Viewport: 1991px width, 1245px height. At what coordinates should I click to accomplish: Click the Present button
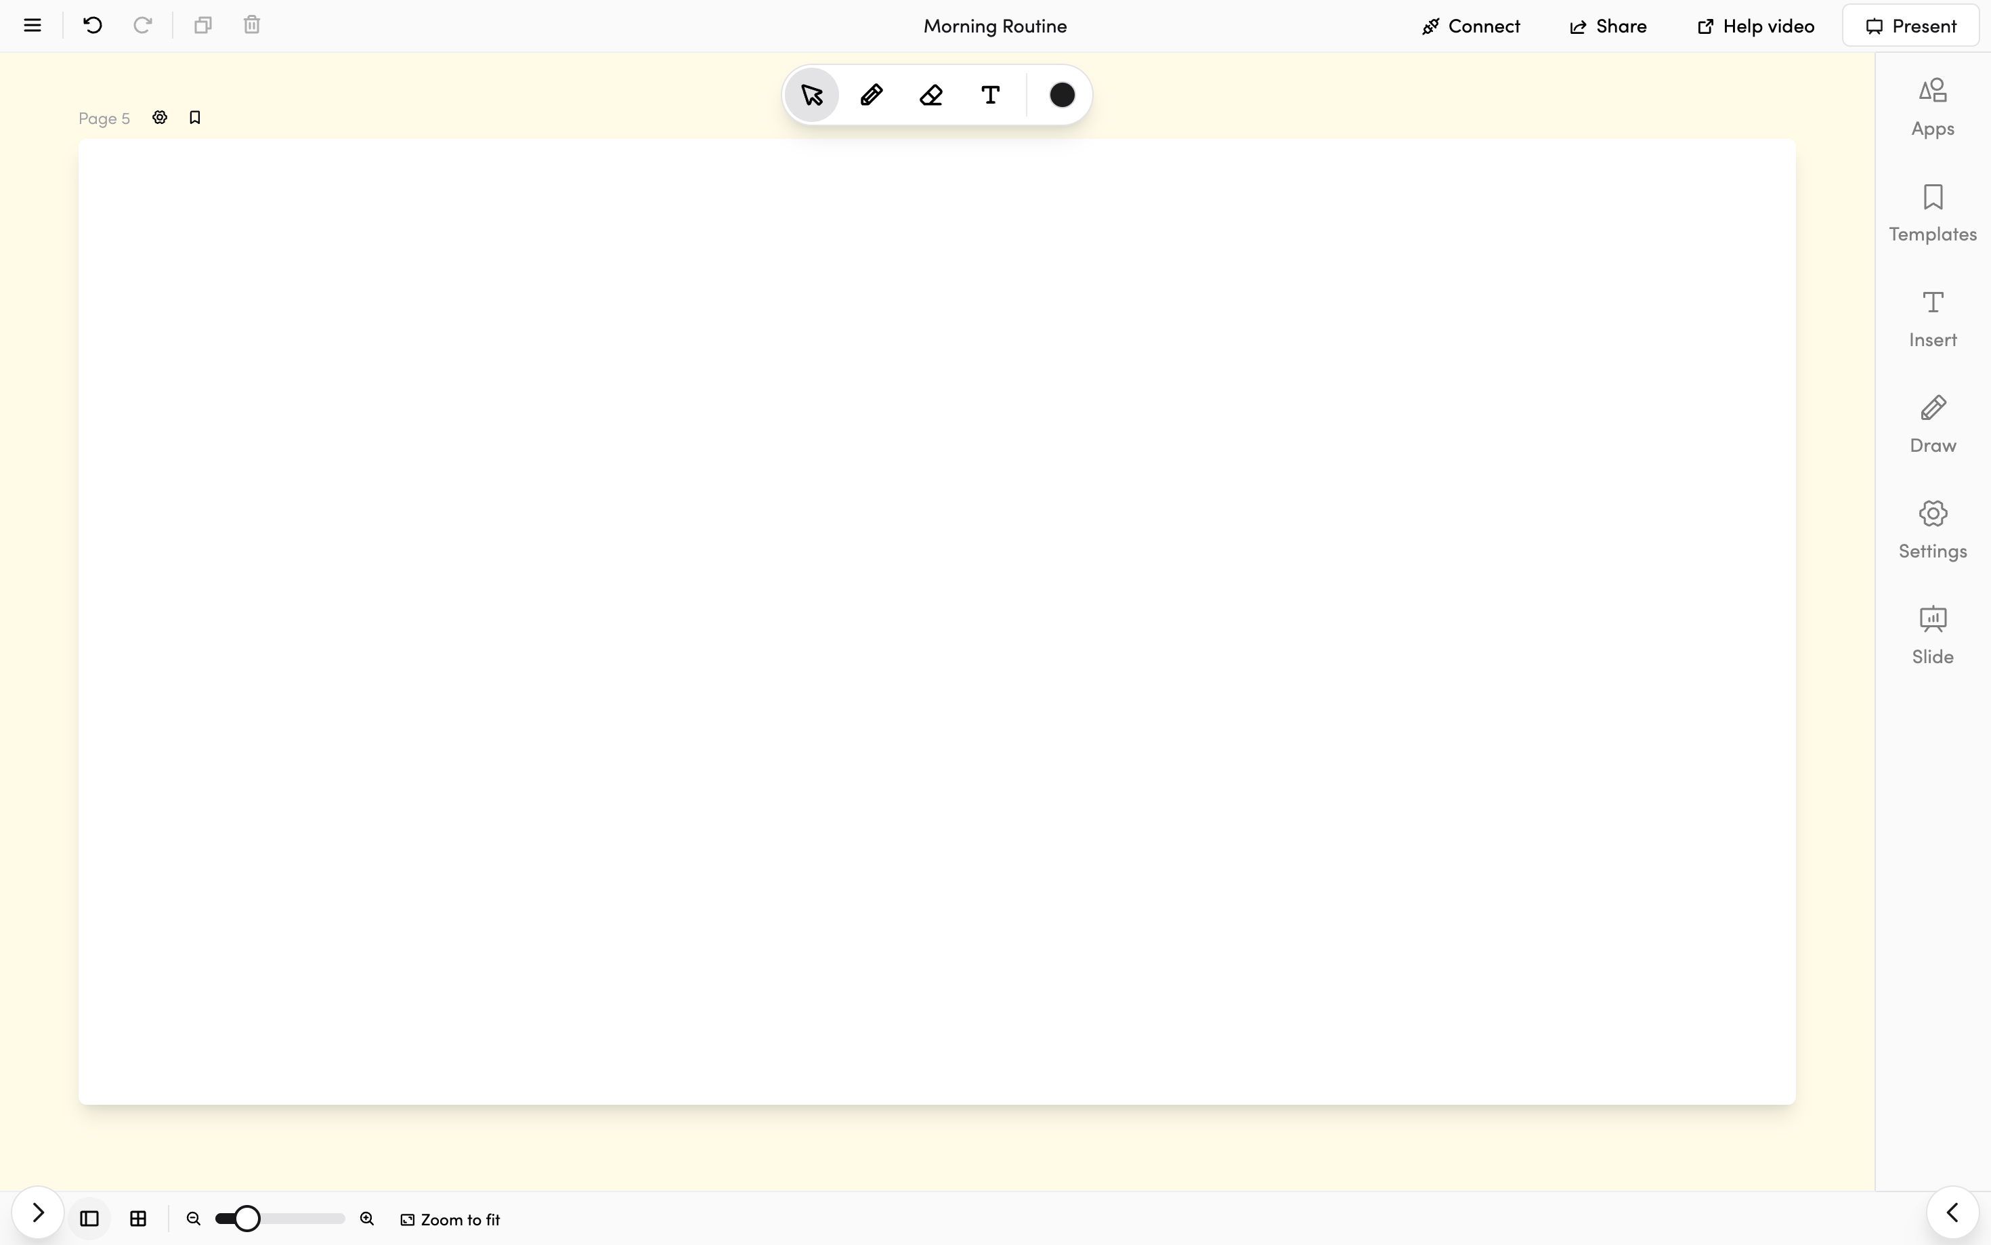click(x=1910, y=26)
